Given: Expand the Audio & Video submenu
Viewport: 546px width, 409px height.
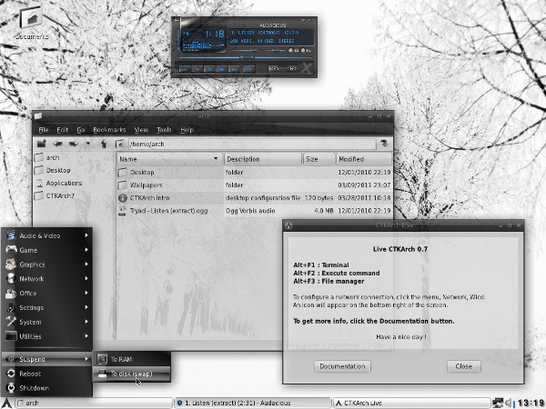Looking at the screenshot, I should (x=47, y=235).
